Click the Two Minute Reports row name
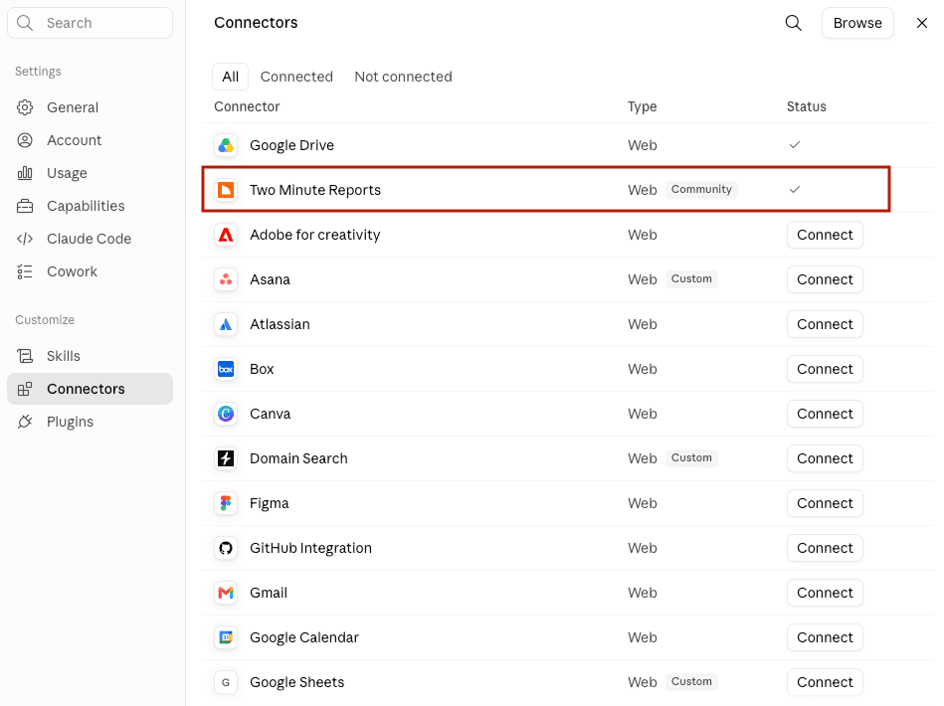 tap(315, 190)
